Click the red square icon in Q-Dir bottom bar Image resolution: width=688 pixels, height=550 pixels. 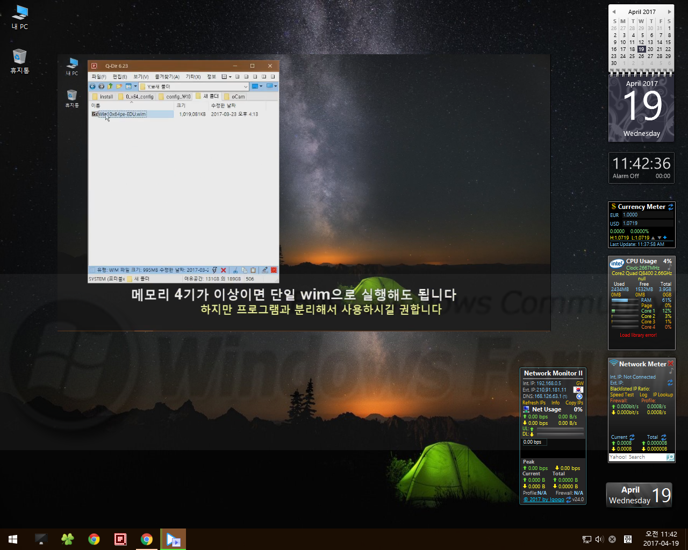click(274, 270)
